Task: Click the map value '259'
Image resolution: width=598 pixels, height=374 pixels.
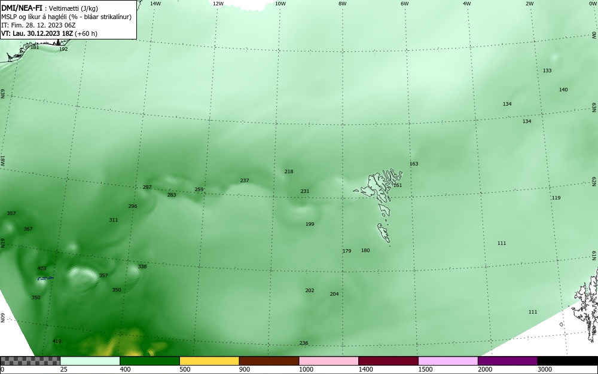Action: tap(199, 189)
